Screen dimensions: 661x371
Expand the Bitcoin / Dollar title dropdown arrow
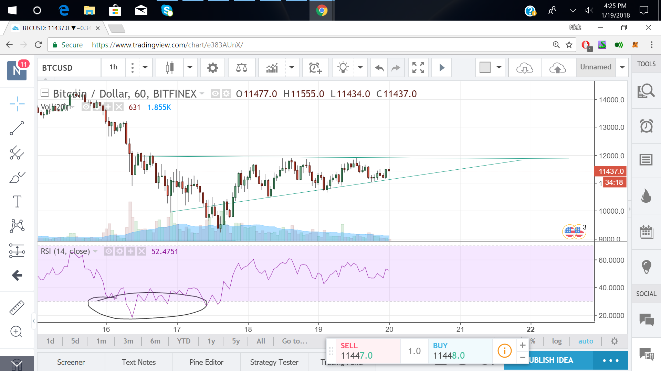pyautogui.click(x=202, y=93)
